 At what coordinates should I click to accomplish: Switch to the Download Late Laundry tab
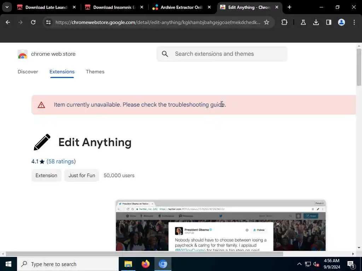(x=46, y=7)
